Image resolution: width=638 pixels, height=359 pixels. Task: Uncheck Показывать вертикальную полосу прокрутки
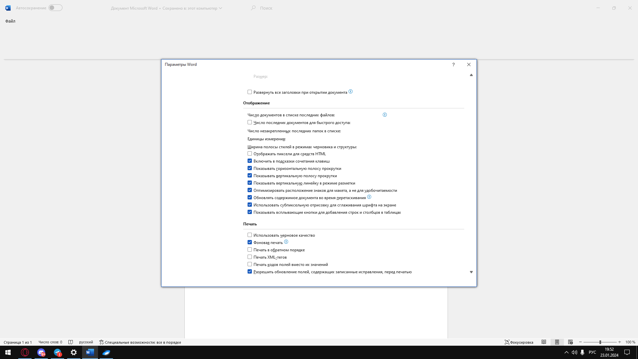coord(250,176)
